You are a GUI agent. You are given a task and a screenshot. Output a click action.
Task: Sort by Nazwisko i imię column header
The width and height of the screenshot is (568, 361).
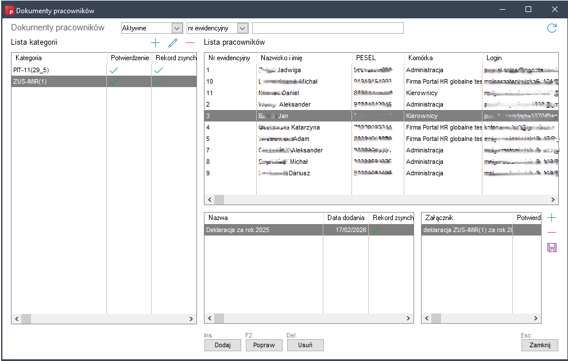coord(281,58)
